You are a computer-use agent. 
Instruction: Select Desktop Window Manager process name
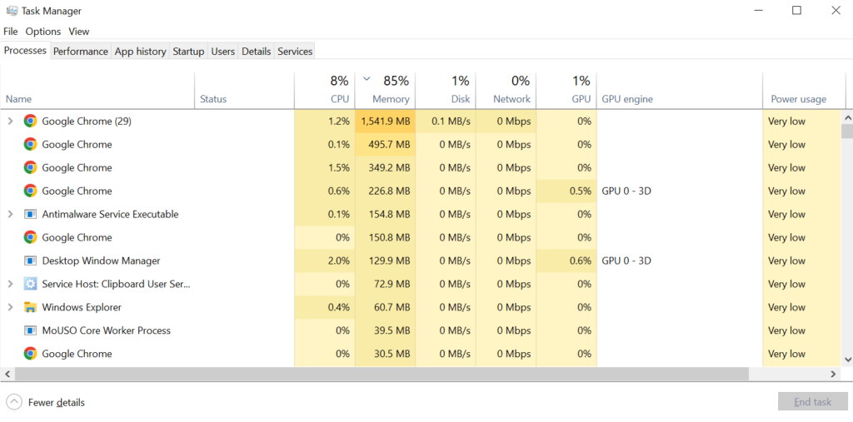pos(101,261)
